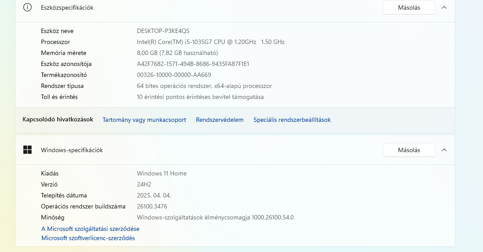Click the Eszközspecifikációk header title
Viewport: 483px width, 252px height.
[67, 7]
